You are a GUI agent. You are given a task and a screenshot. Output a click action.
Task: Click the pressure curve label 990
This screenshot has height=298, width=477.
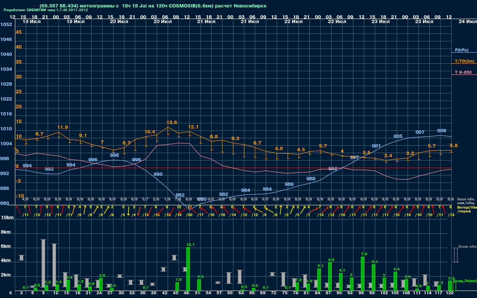[158, 174]
